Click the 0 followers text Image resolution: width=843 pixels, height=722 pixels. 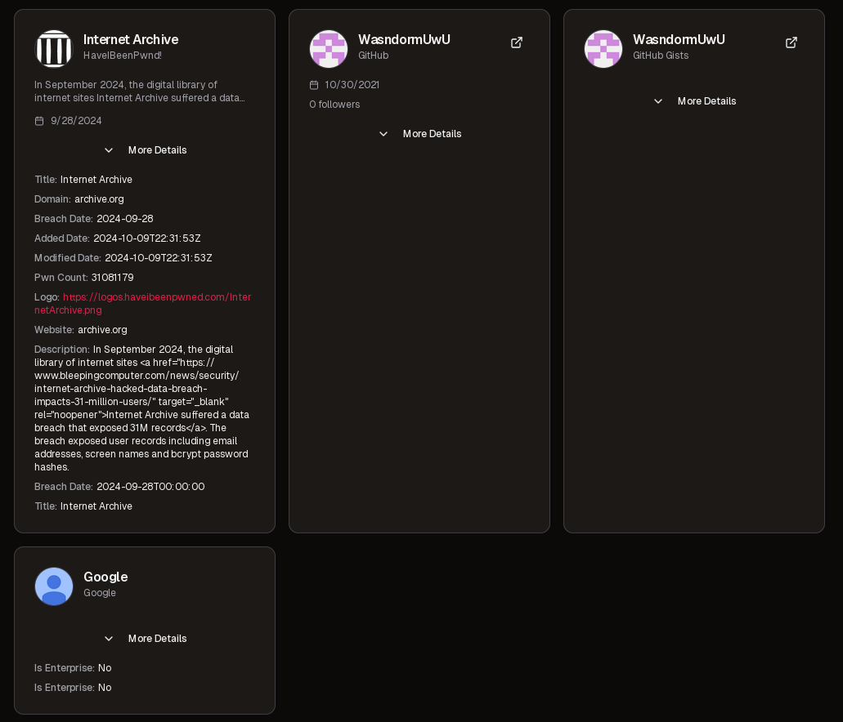[x=334, y=105]
